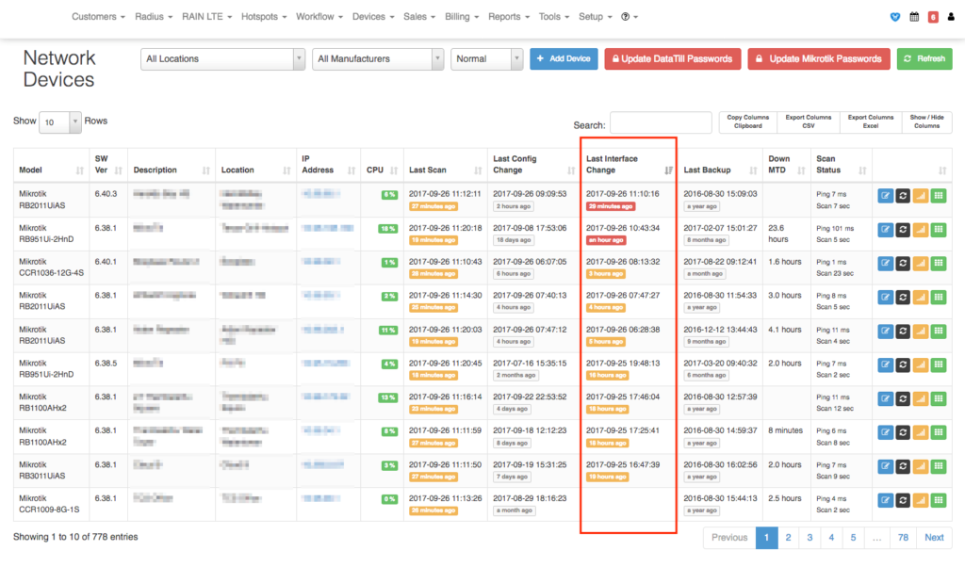This screenshot has width=965, height=567.
Task: Go to page 78 of results
Action: pyautogui.click(x=903, y=538)
